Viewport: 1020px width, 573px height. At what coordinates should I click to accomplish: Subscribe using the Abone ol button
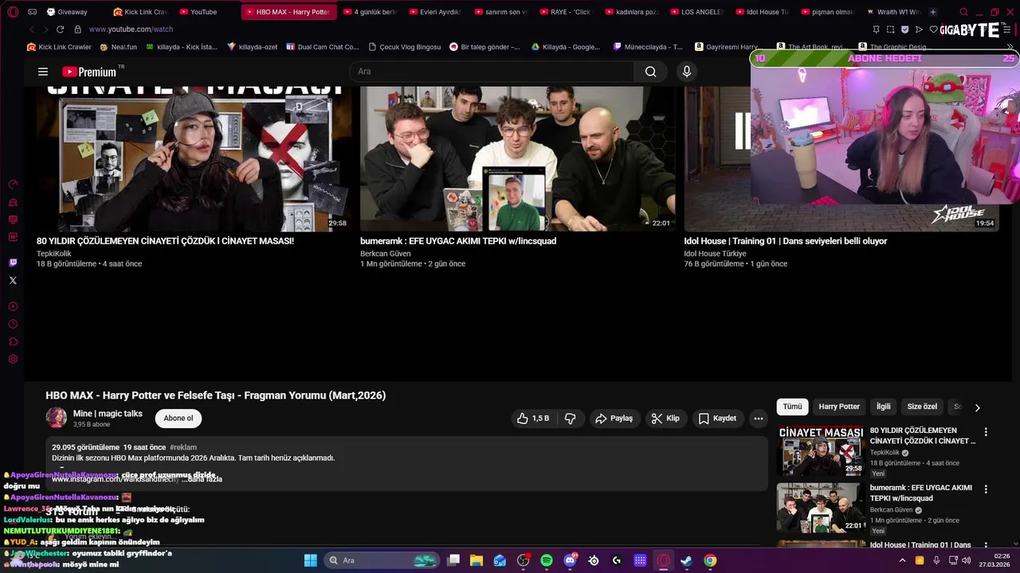178,418
